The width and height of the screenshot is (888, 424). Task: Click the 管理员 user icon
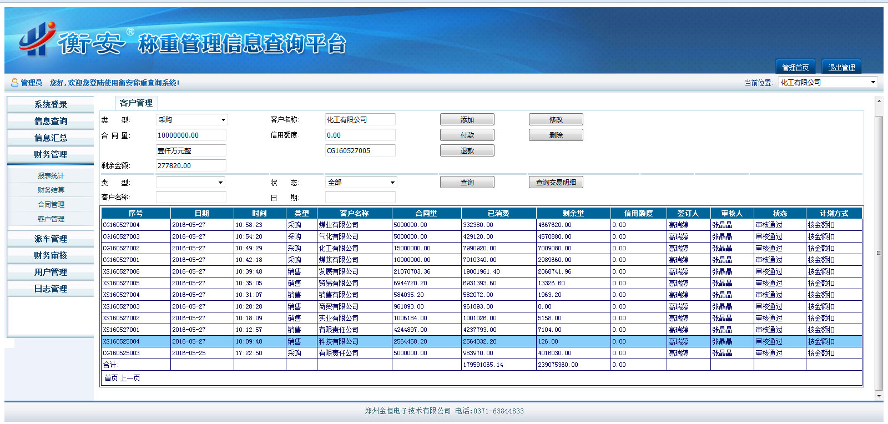pos(14,83)
